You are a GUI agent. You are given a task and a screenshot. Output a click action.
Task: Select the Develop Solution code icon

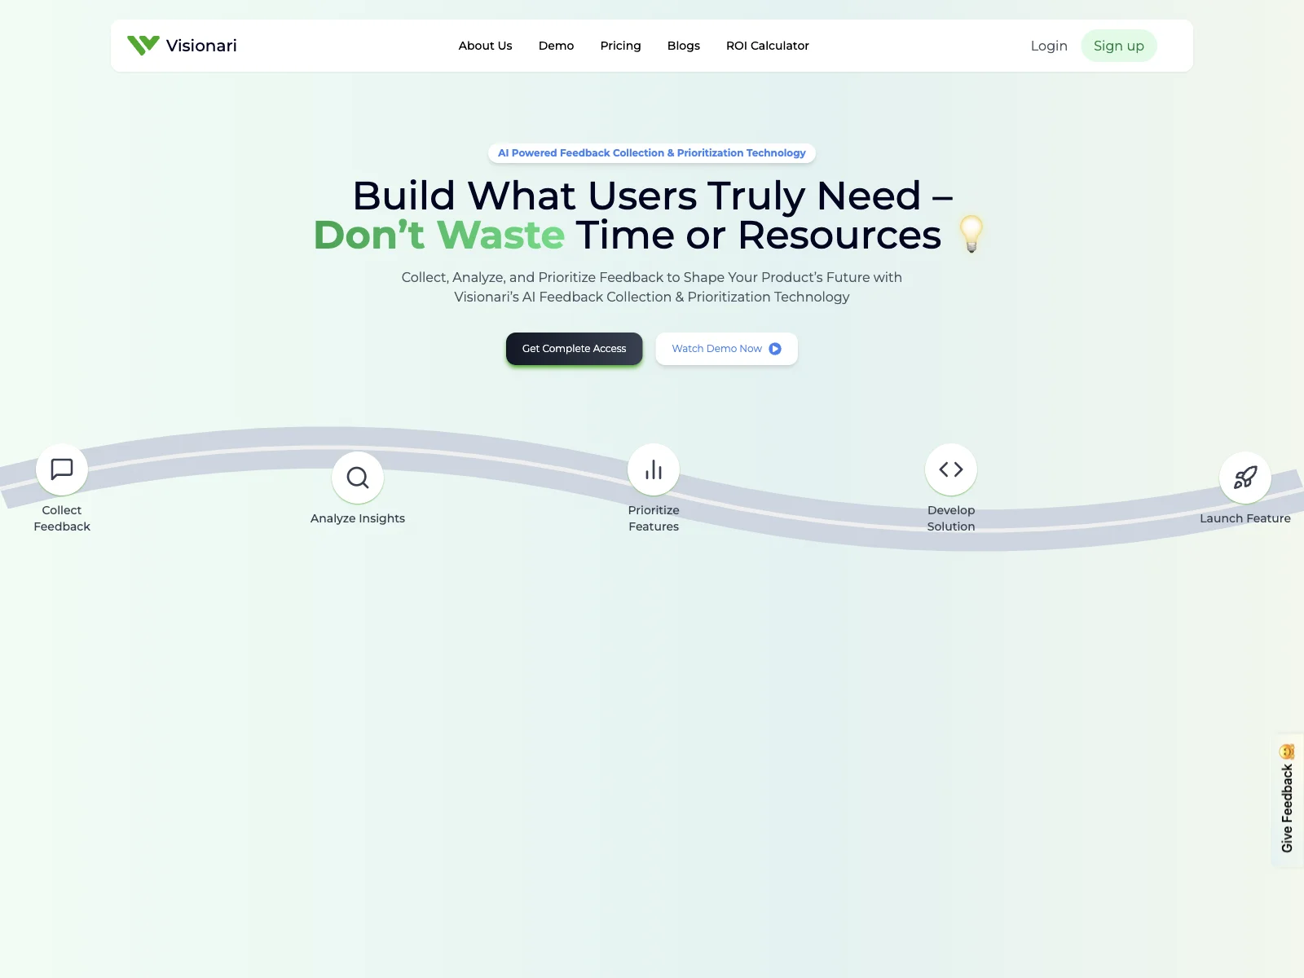tap(951, 469)
